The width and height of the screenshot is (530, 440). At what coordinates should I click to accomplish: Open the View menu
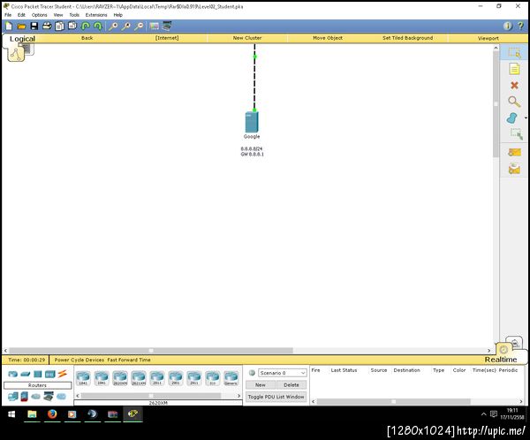(58, 15)
